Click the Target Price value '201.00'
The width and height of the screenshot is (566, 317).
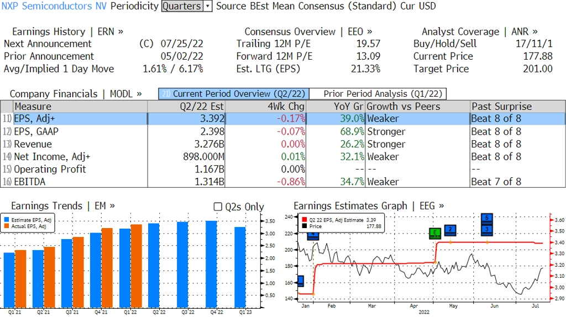click(538, 69)
